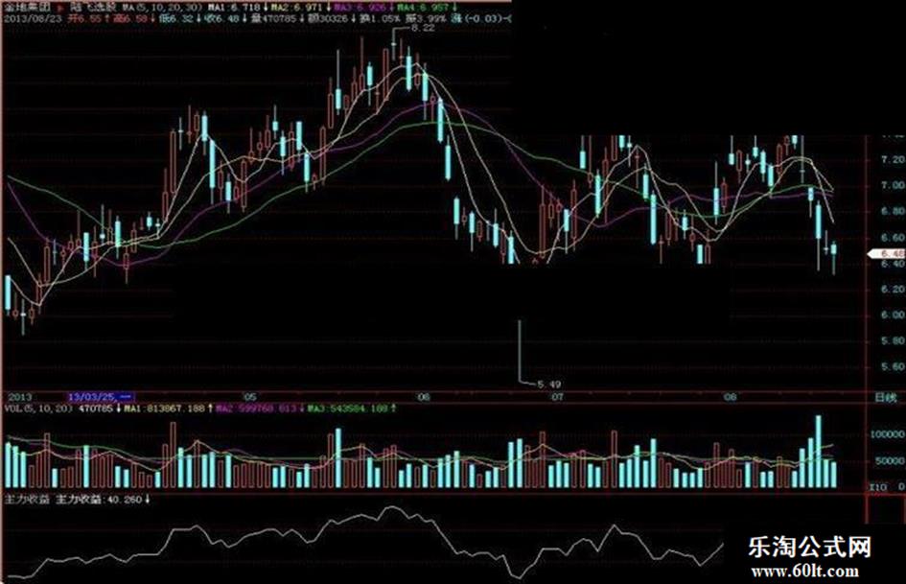Click the 5.49 lowest price label
Image resolution: width=906 pixels, height=584 pixels.
(x=548, y=384)
